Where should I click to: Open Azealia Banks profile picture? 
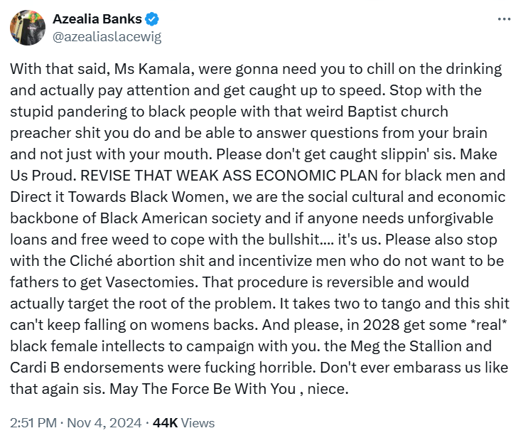28,28
